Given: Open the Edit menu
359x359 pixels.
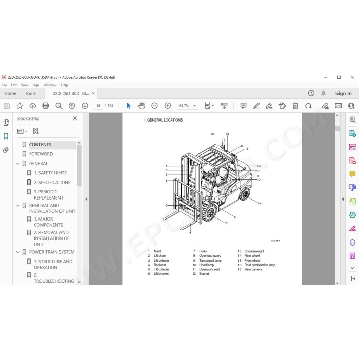Looking at the screenshot, I should coord(14,85).
